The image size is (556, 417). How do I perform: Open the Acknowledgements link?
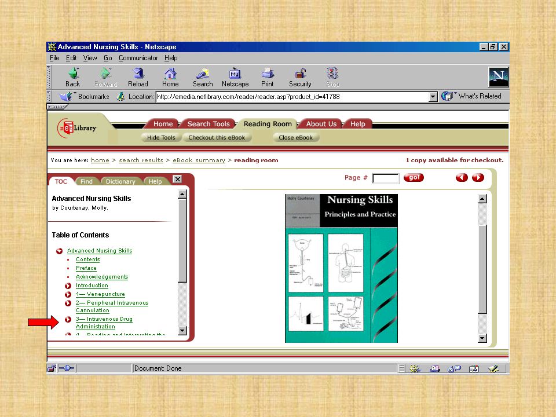(102, 277)
